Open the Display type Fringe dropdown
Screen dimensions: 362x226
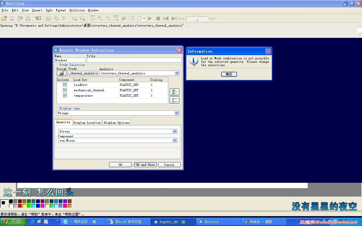point(118,113)
